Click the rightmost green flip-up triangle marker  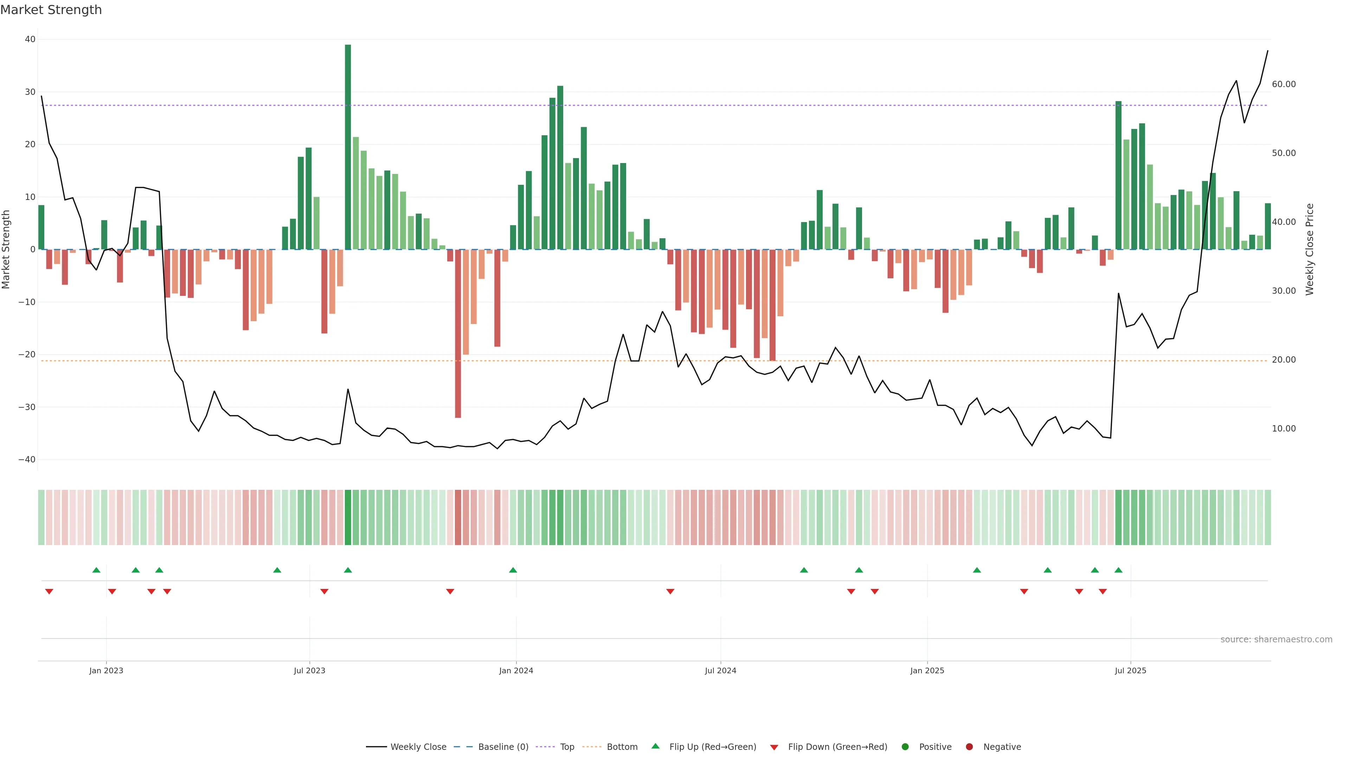pos(1118,570)
